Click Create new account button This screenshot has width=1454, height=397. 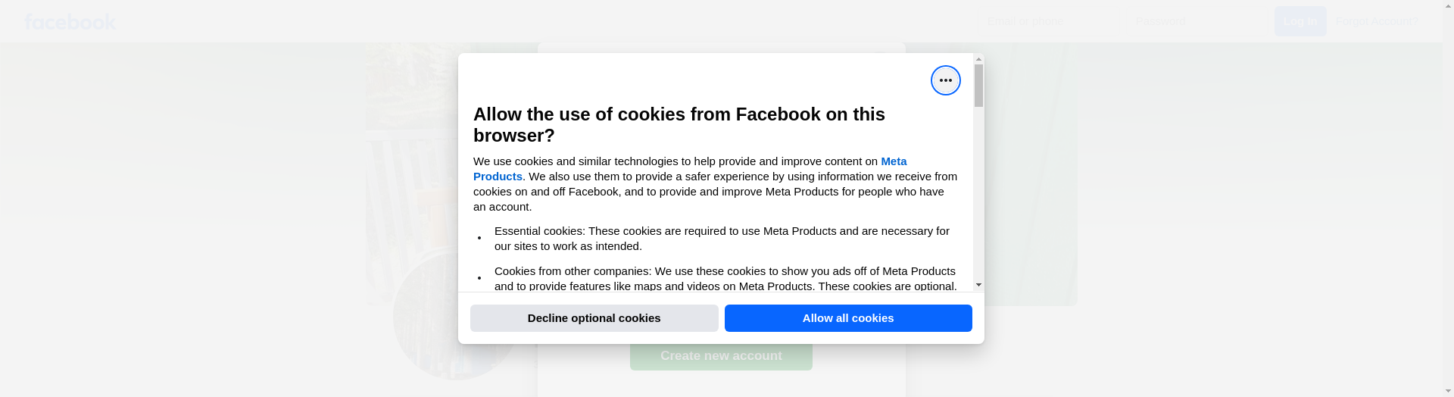pyautogui.click(x=720, y=356)
